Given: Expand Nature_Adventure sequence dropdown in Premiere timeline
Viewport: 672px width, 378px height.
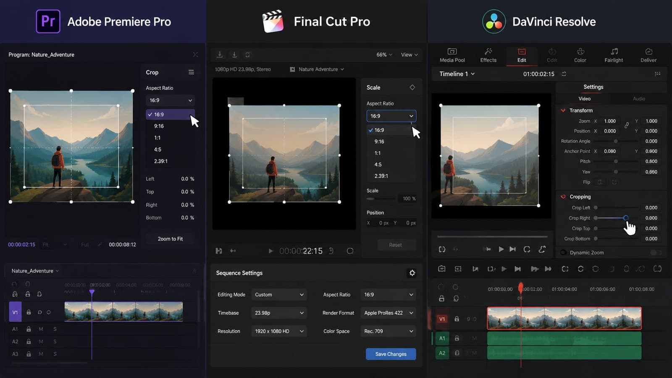Looking at the screenshot, I should tap(35, 271).
